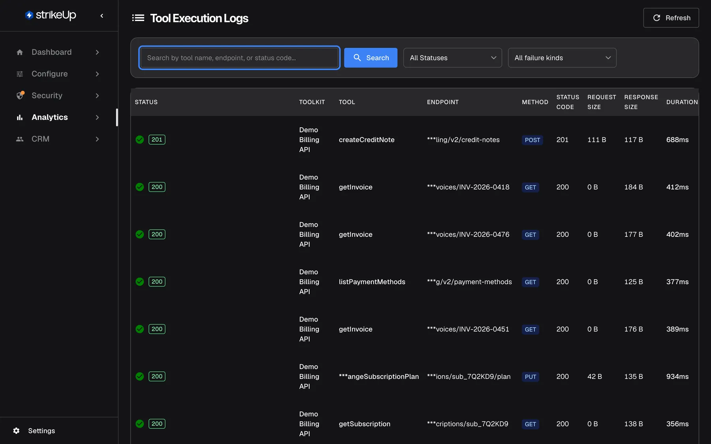Click the PUT method badge

coord(530,377)
